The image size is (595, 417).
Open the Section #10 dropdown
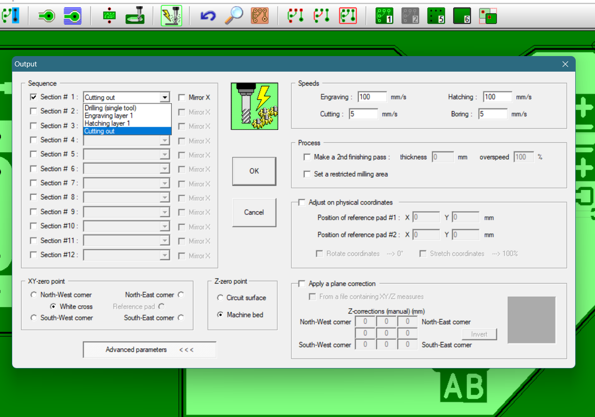(x=165, y=226)
